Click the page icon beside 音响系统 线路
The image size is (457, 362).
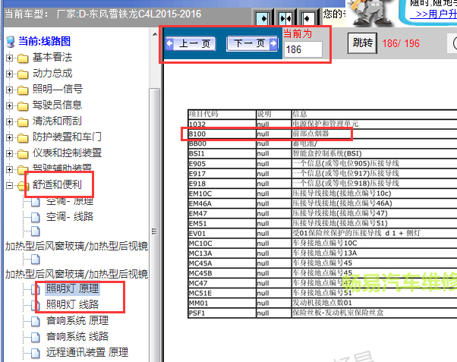coord(36,337)
